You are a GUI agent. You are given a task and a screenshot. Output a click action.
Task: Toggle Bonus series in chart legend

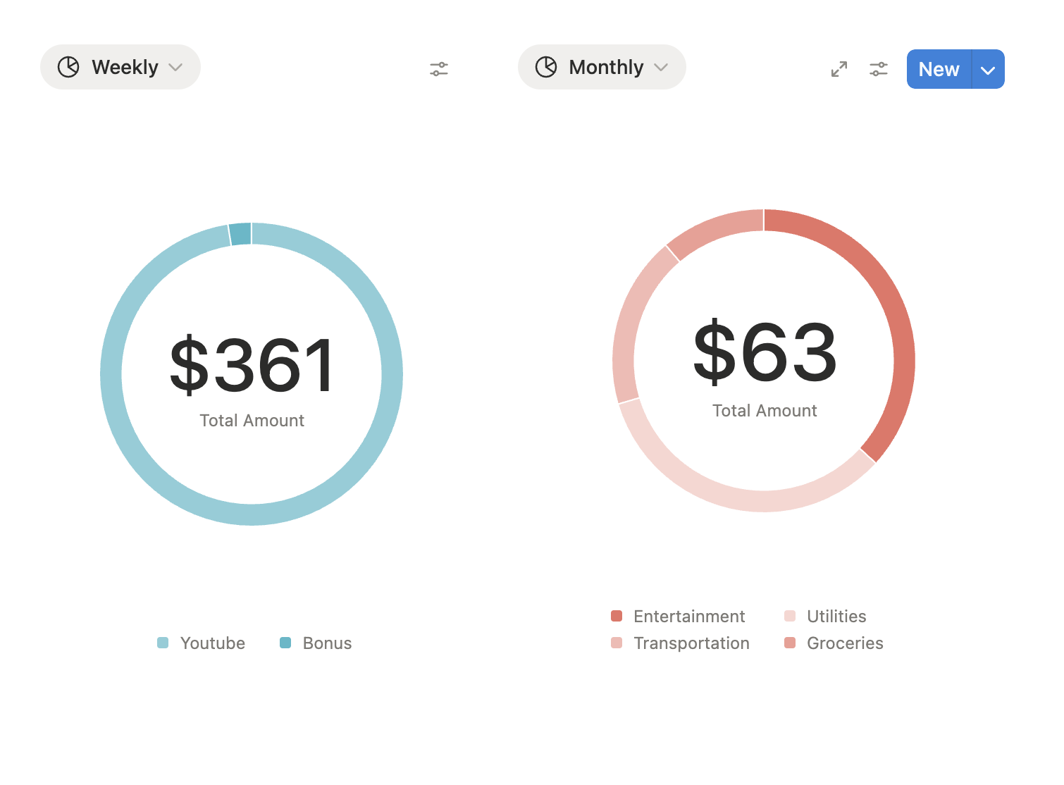pos(327,643)
